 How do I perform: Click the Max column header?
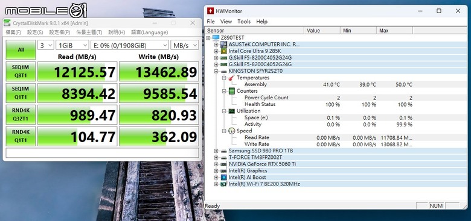(x=394, y=31)
